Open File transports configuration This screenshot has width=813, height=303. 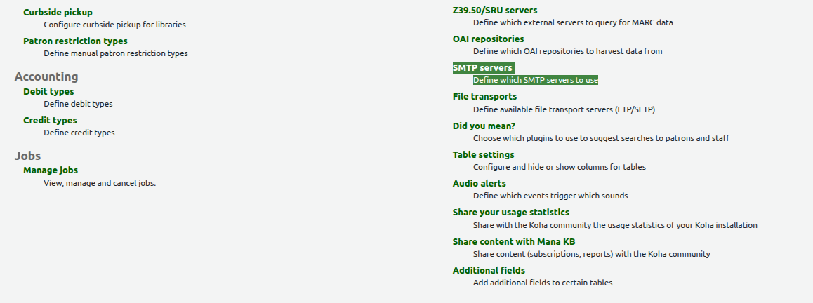tap(484, 96)
